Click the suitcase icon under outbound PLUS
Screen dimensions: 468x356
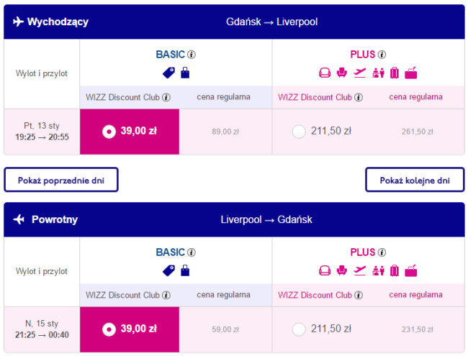tap(395, 72)
